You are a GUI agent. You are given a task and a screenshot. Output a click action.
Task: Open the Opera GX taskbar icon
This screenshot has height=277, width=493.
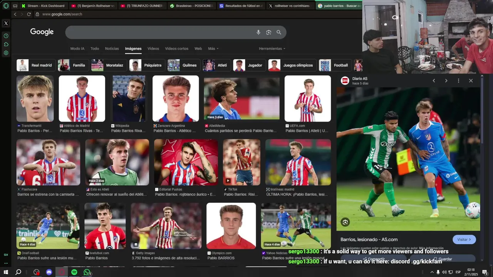coord(62,272)
